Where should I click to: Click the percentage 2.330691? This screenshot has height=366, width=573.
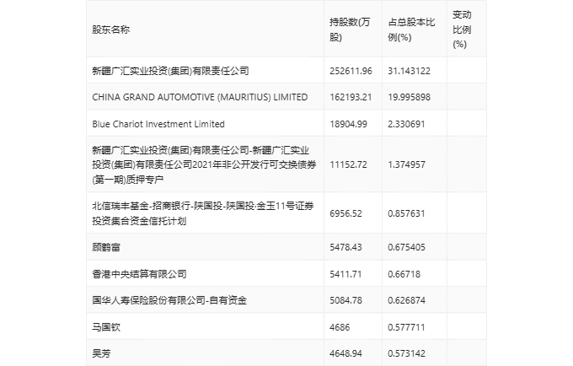pos(406,124)
